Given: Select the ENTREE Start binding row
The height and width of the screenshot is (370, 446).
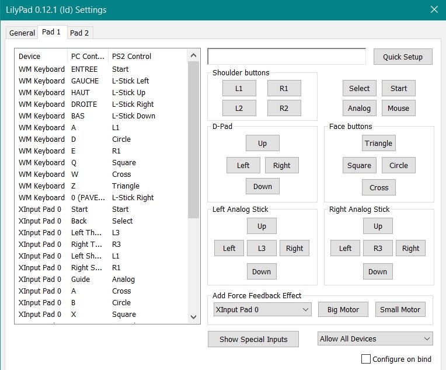Looking at the screenshot, I should (102, 69).
